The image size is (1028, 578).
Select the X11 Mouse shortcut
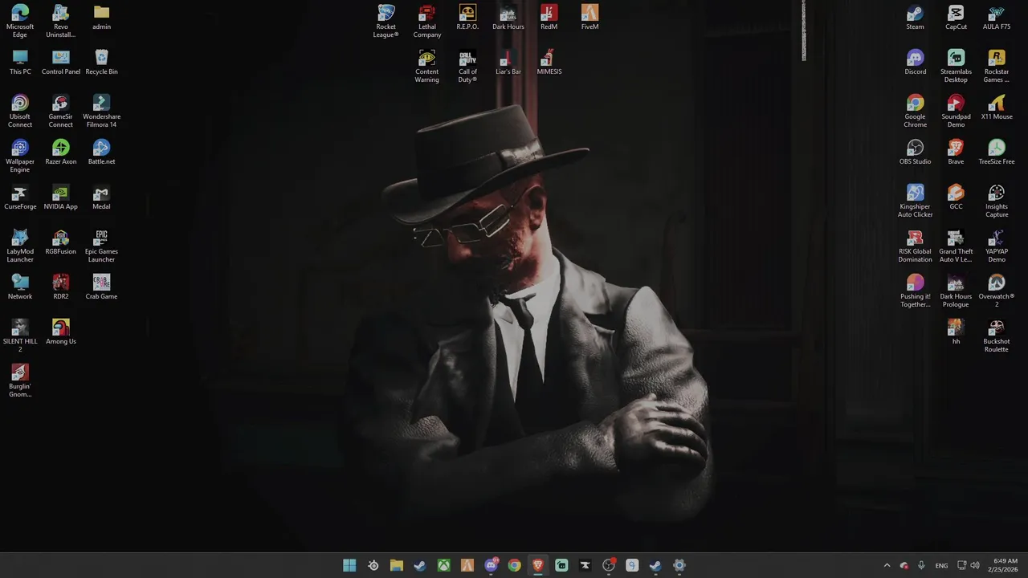997,107
